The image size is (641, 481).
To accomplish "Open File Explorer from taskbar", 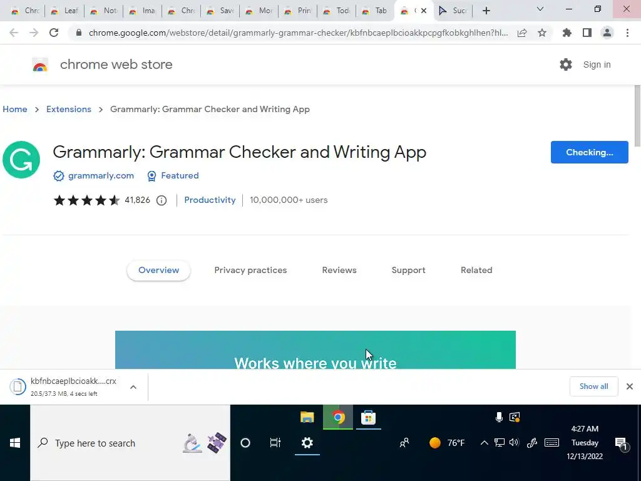I will pos(307,417).
